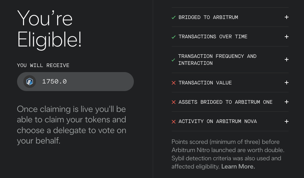The image size is (304, 178).
Task: Click the red X beside Assets Bridged to Arbitrum One
Action: click(x=173, y=102)
